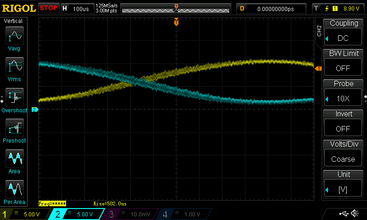Click the 3.00M pts memory depth text

click(x=106, y=11)
